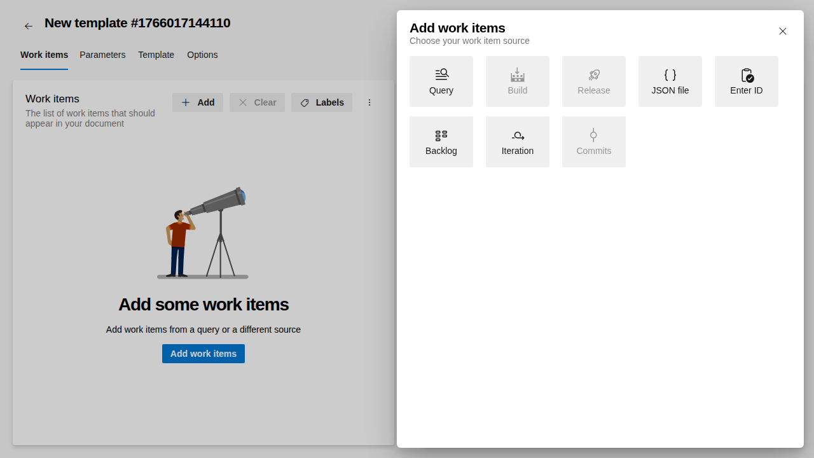Pick the Backlog source icon
Screen dimensions: 814x458
[441, 135]
